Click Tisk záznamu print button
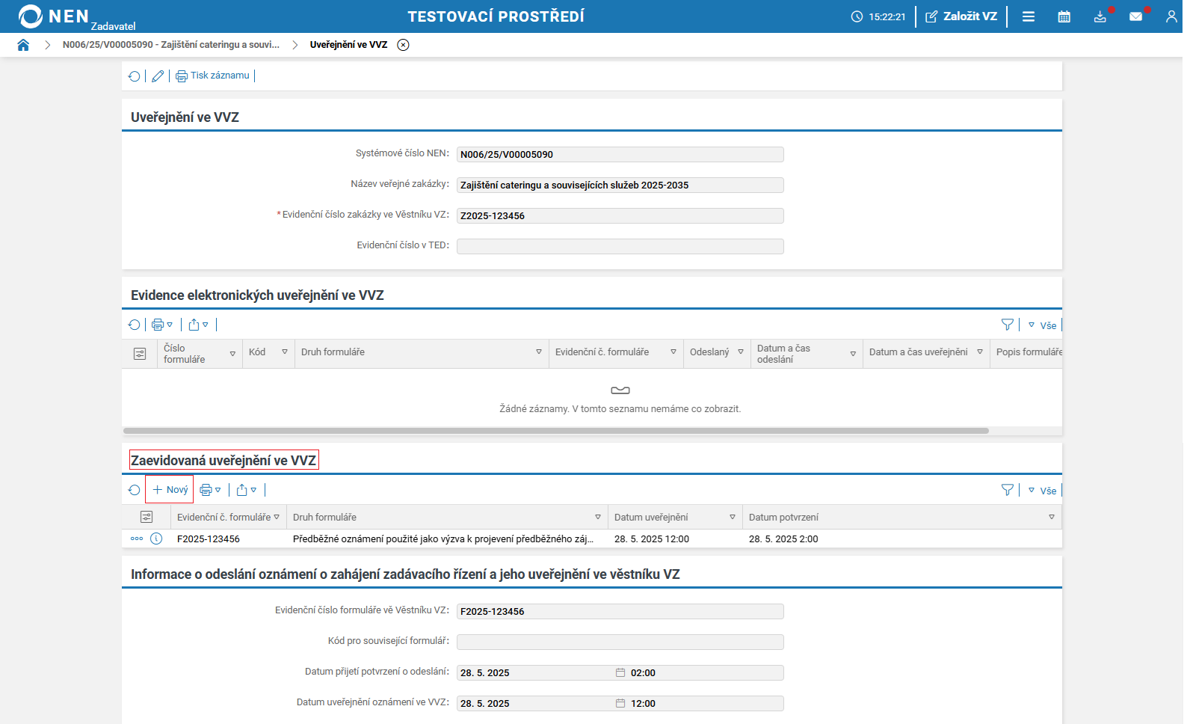 click(213, 76)
